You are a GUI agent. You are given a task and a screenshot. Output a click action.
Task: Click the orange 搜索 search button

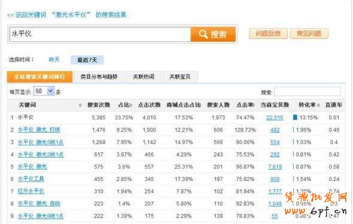[x=213, y=34]
